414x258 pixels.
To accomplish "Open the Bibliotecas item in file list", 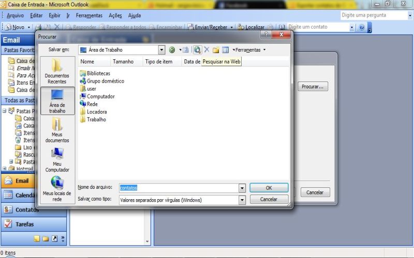I will click(x=95, y=73).
